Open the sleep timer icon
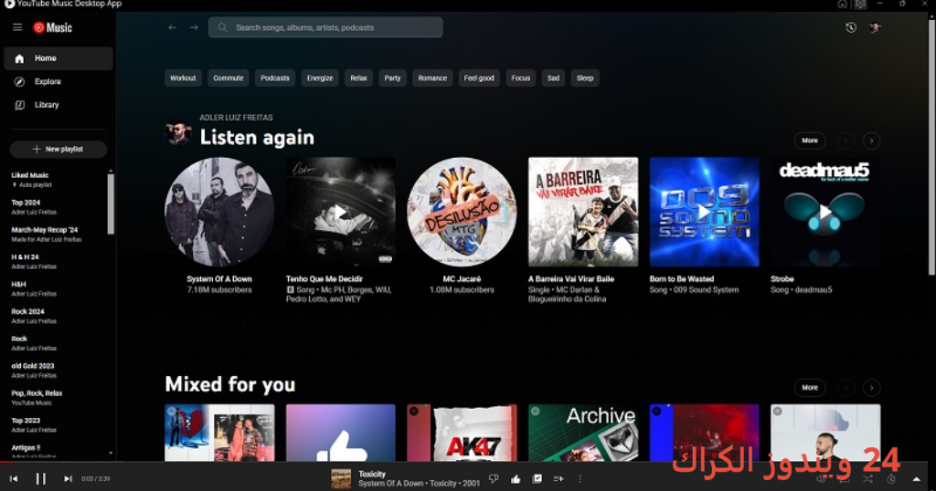936x491 pixels. tap(890, 478)
